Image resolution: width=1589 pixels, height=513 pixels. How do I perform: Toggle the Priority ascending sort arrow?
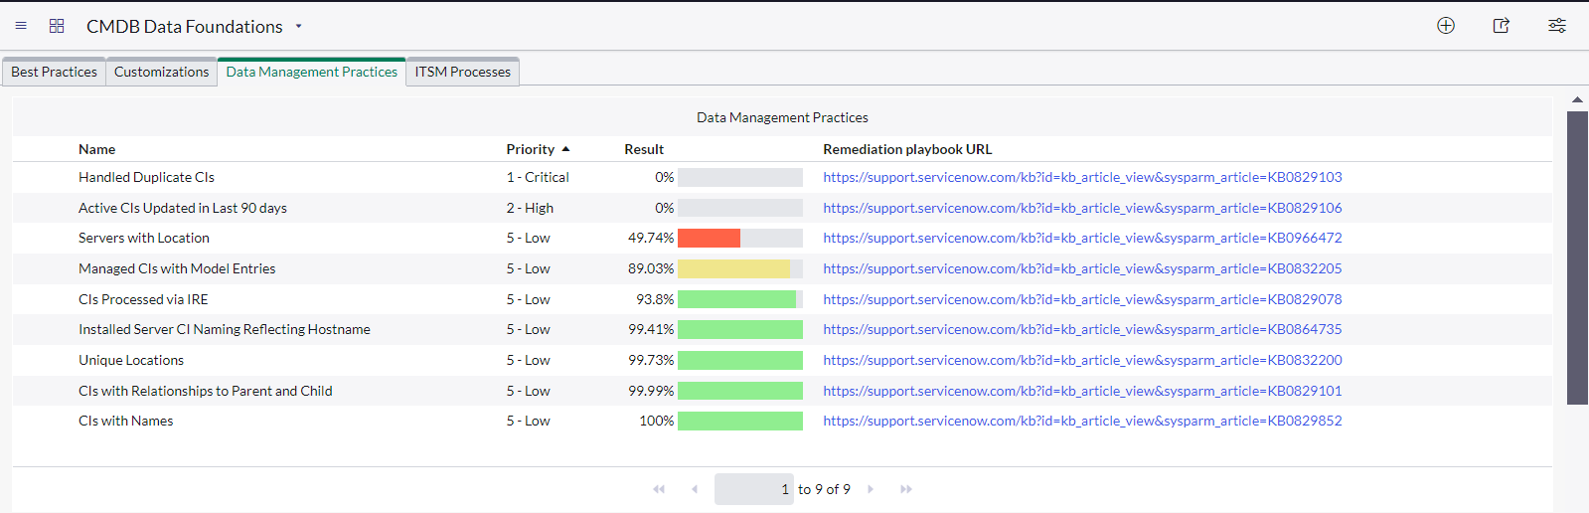point(565,149)
